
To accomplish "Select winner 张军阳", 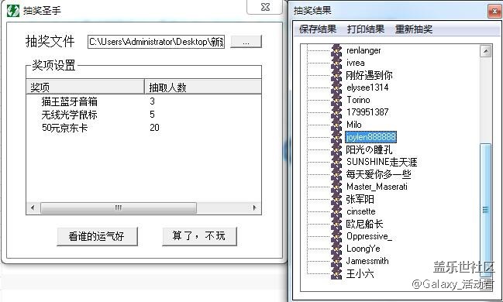I will coord(360,199).
